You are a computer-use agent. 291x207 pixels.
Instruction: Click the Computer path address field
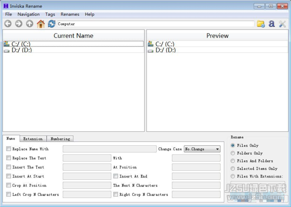pos(156,24)
